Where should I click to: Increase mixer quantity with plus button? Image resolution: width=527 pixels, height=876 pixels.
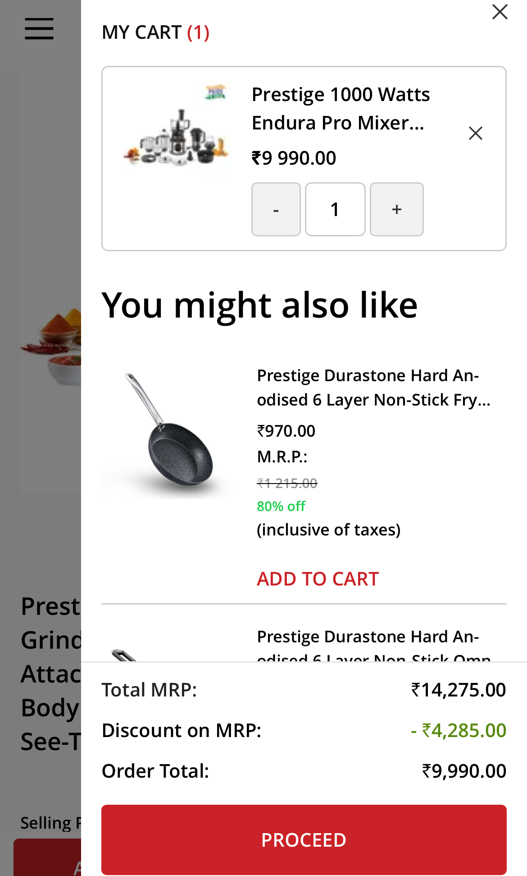point(396,209)
